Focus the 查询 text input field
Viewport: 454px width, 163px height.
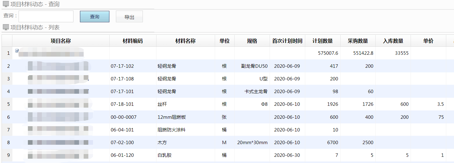(x=46, y=17)
